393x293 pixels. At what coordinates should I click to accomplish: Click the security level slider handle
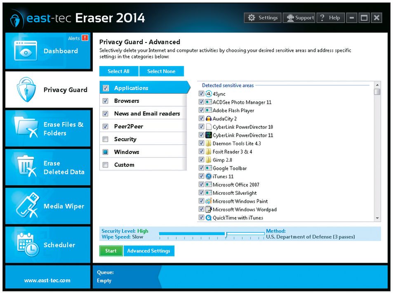226,234
